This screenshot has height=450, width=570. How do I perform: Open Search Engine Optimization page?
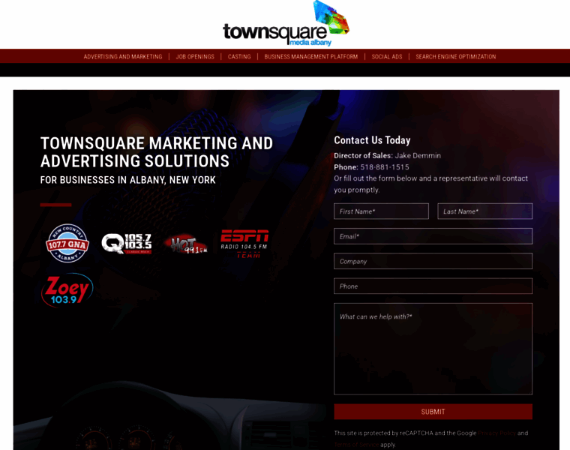(455, 57)
